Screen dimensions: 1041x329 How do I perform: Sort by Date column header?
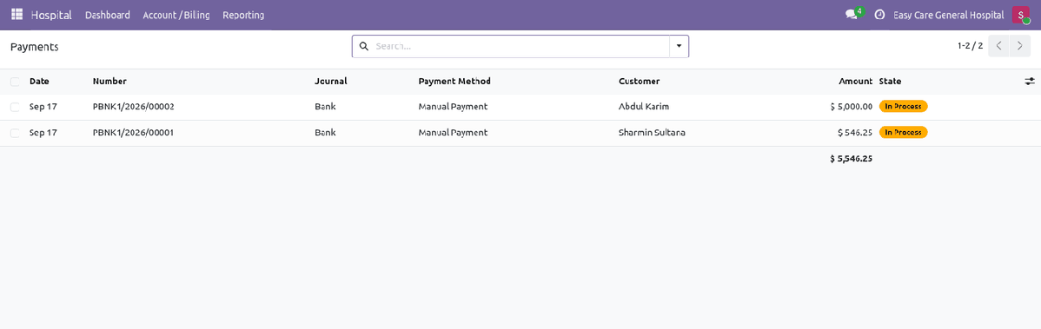coord(39,81)
